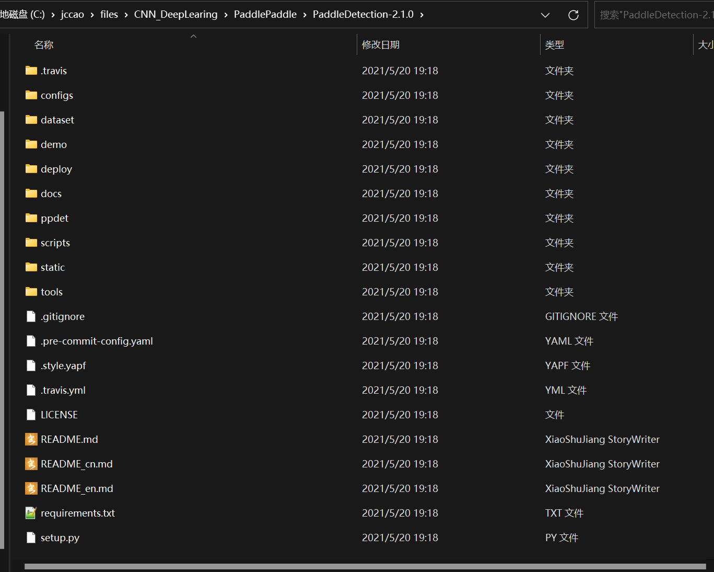Image resolution: width=714 pixels, height=572 pixels.
Task: Click the README_cn.md StoryWriter icon
Action: (31, 464)
